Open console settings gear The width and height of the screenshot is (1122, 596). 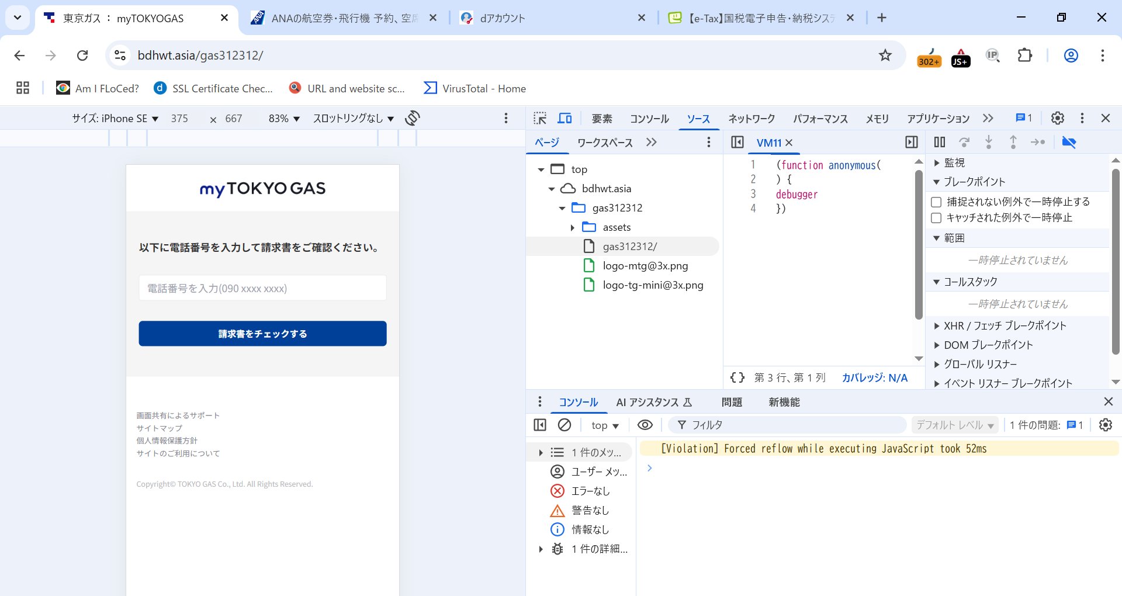(1106, 425)
